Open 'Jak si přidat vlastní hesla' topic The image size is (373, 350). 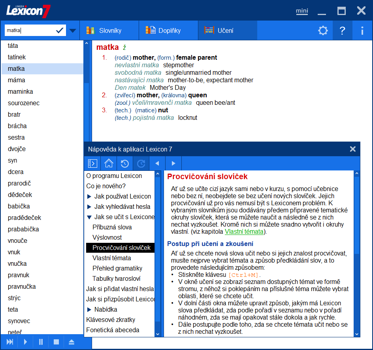click(120, 289)
